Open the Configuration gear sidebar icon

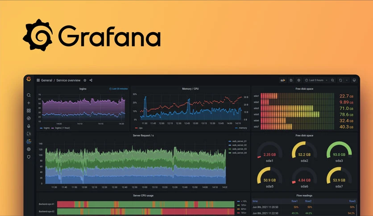click(29, 149)
